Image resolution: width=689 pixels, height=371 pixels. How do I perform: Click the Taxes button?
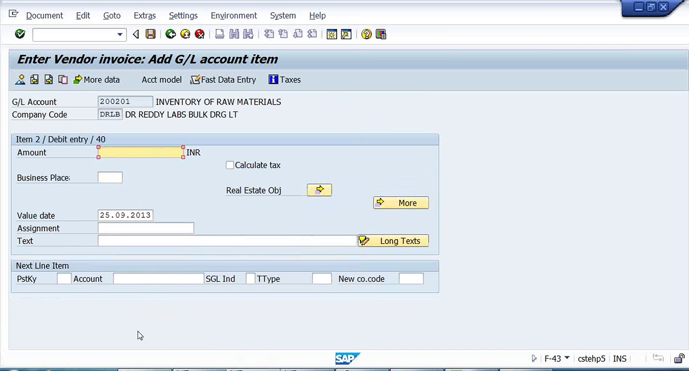click(285, 79)
